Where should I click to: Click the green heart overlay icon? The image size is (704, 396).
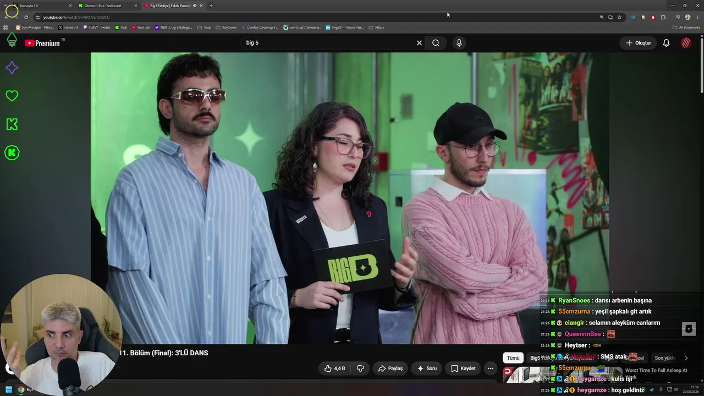(x=12, y=96)
